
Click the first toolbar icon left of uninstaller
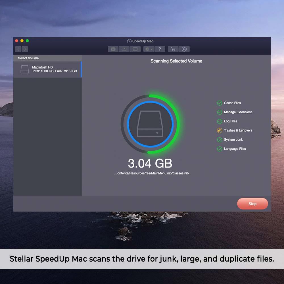click(113, 49)
